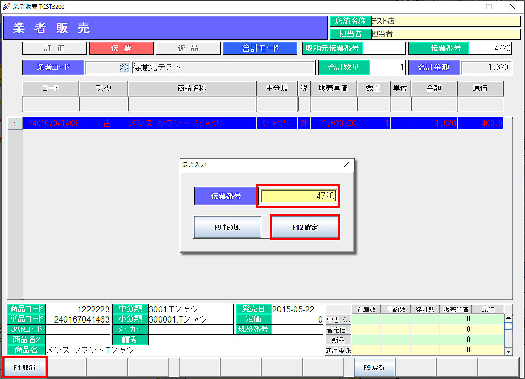Click the F12 確定 confirm button

[x=305, y=227]
